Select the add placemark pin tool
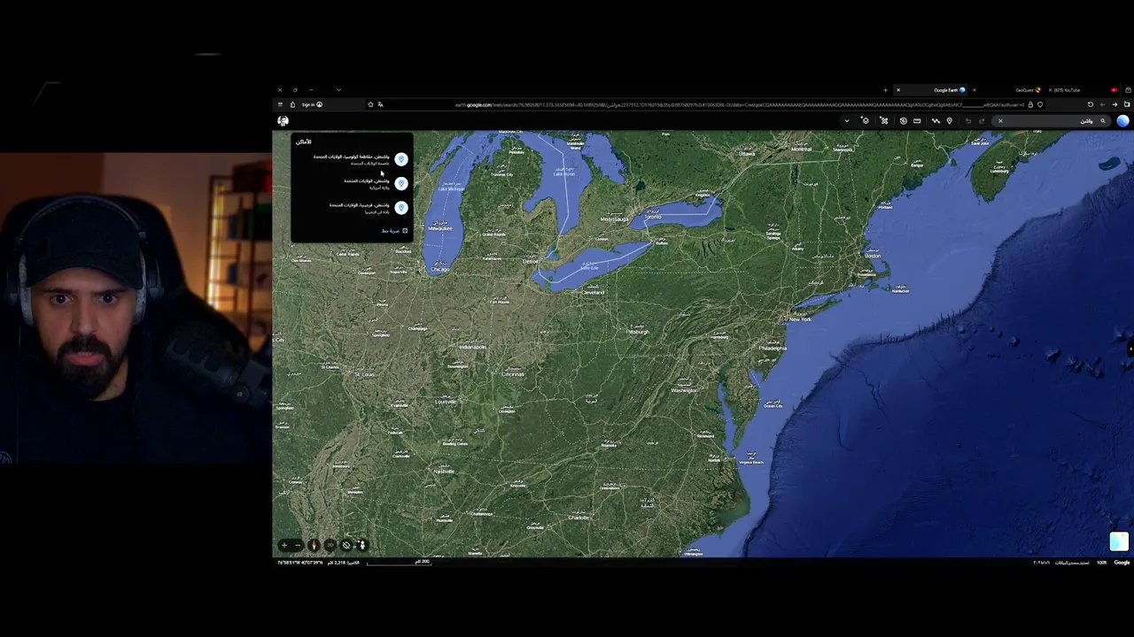1134x637 pixels. click(949, 121)
